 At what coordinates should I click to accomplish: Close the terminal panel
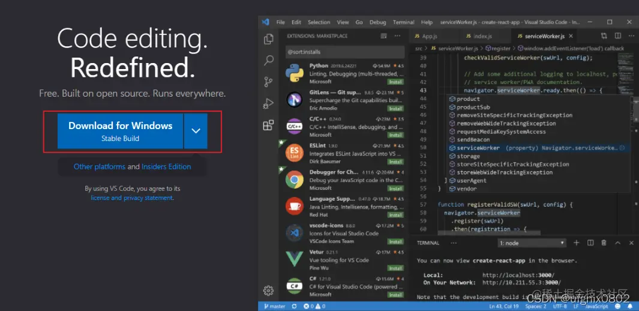point(631,243)
